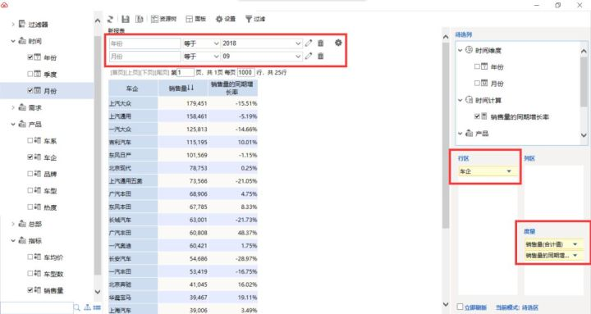
Task: Go to 首页 pagination link
Action: pos(117,72)
